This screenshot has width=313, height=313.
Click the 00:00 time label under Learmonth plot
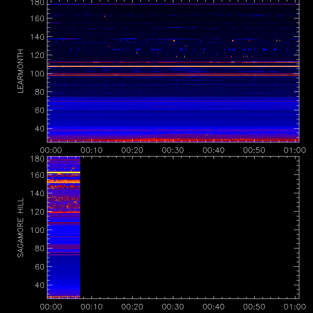(x=51, y=150)
